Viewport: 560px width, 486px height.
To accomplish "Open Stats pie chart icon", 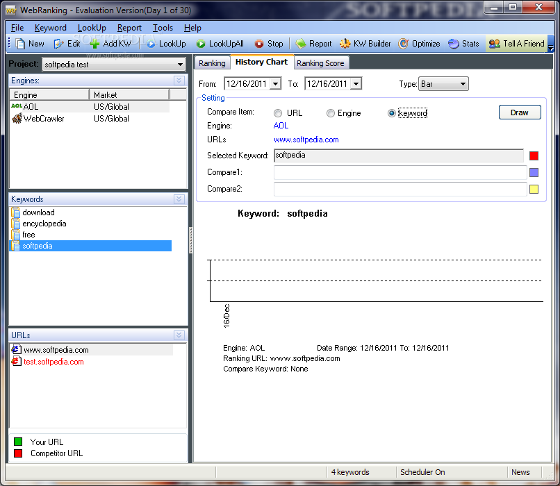I will tap(453, 44).
